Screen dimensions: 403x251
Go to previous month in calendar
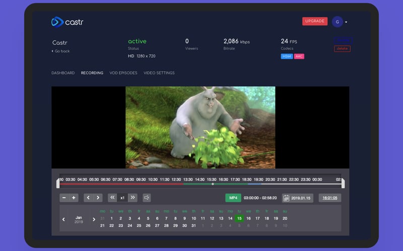[x=63, y=219]
